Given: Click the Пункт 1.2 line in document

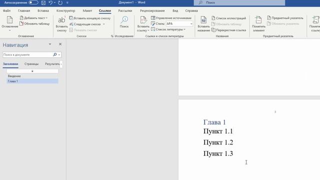Looking at the screenshot, I should point(218,142).
